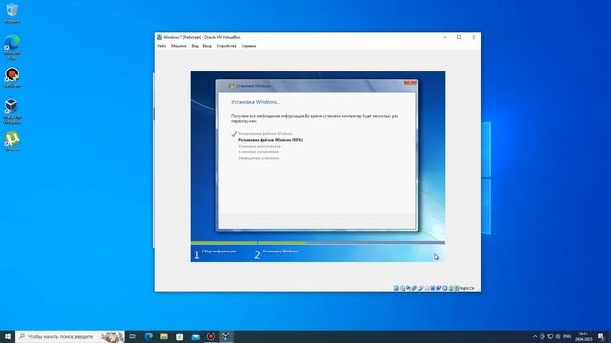Click the Right Ctrl host key label
This screenshot has height=343, width=611.
tap(467, 288)
